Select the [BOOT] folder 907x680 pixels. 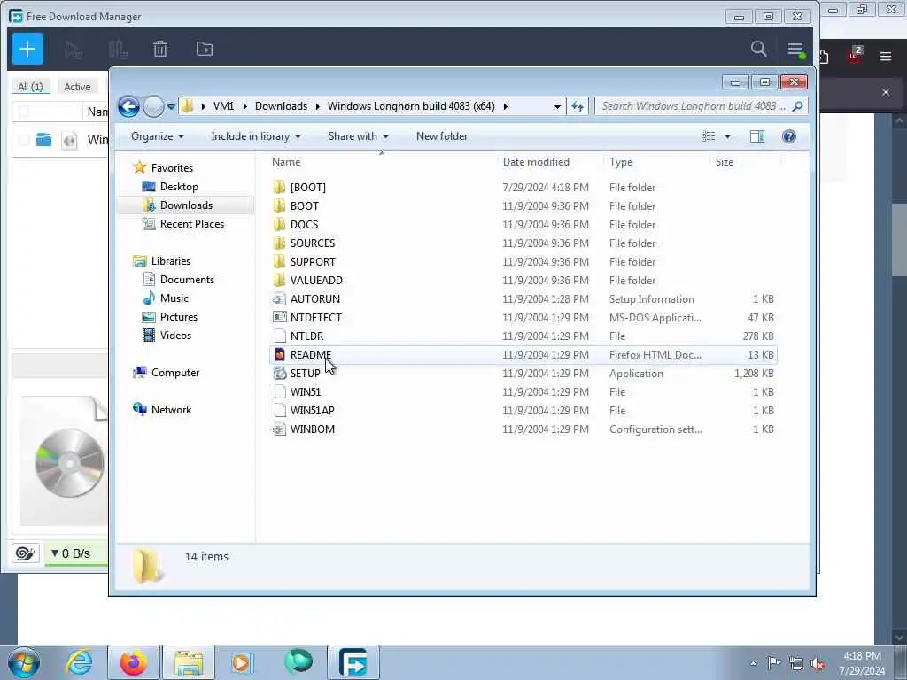coord(523,188)
